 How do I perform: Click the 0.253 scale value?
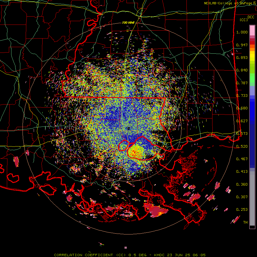tap(242, 210)
